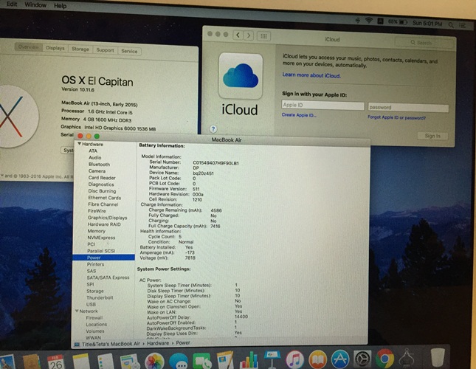Click the battery 65% indicator

pyautogui.click(x=398, y=22)
